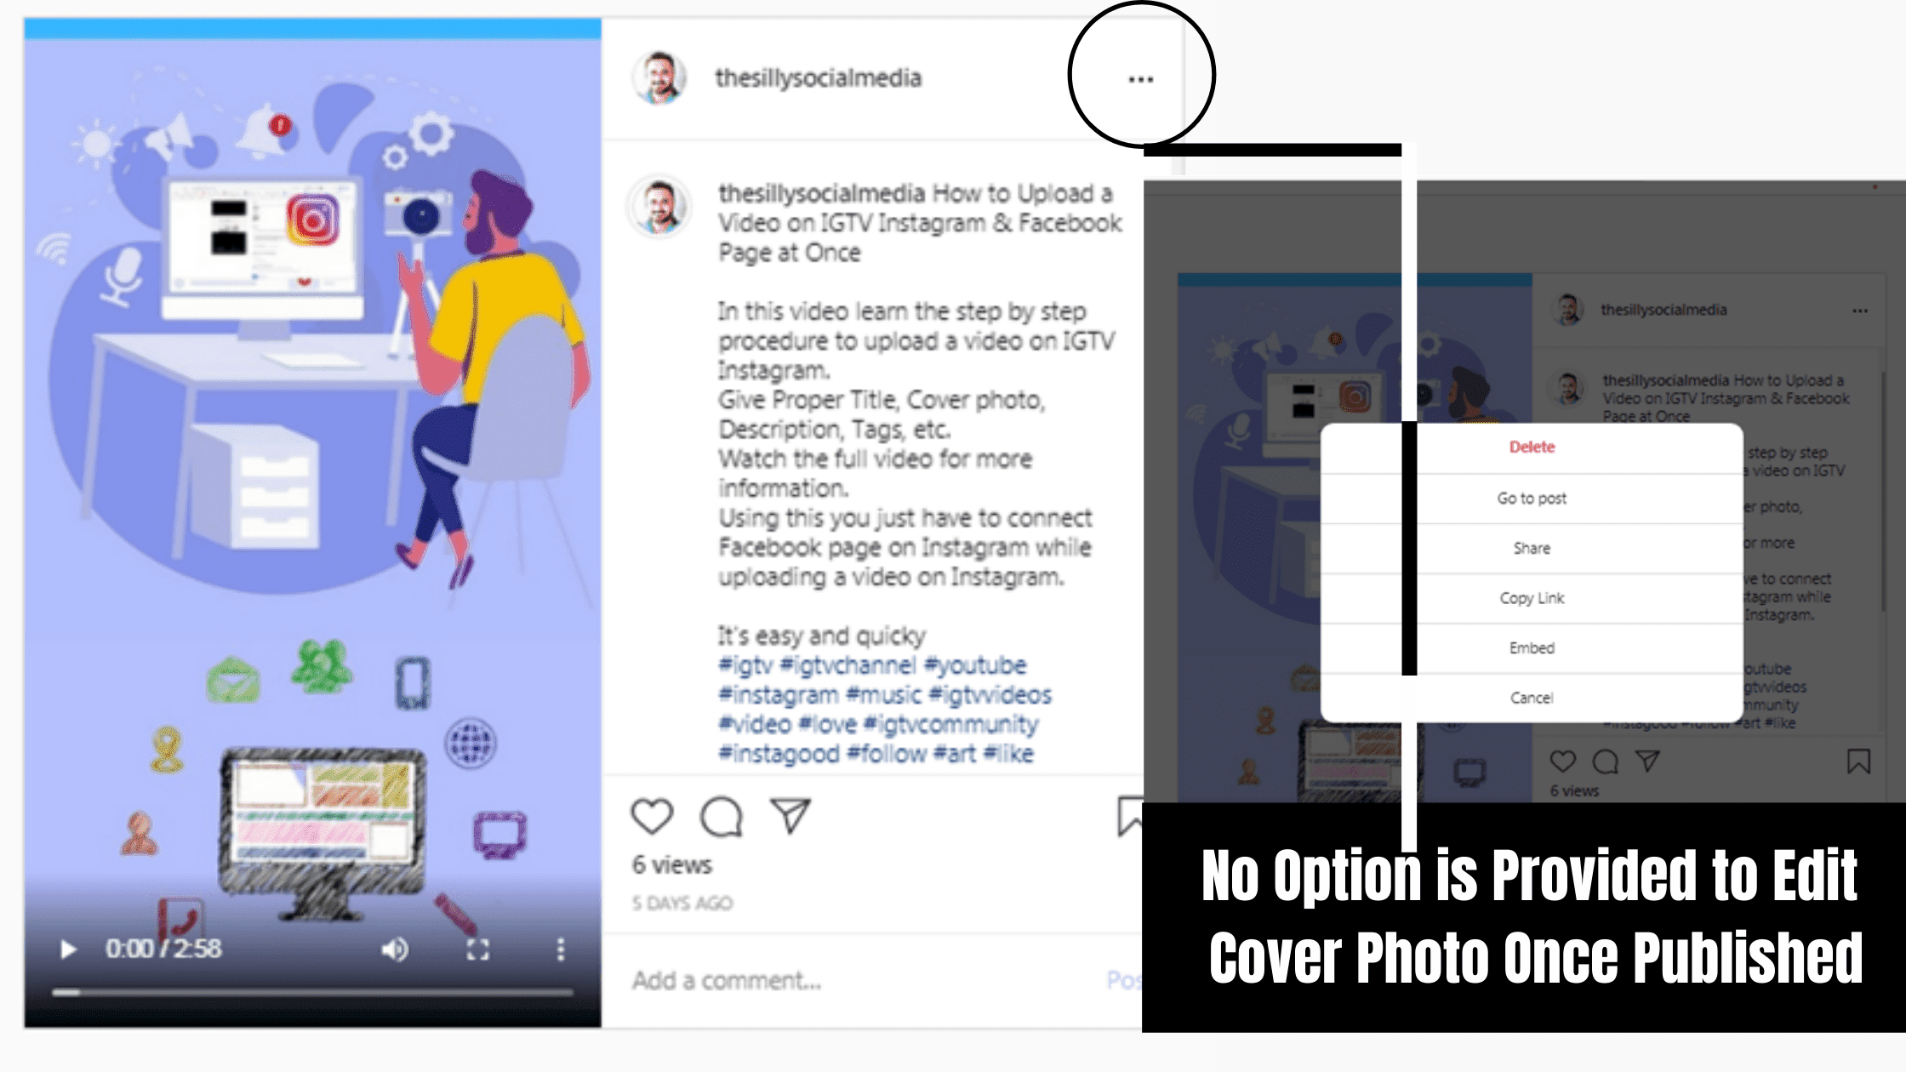This screenshot has width=1906, height=1072.
Task: Open thesillysocialmedia profile name in header
Action: tap(818, 78)
